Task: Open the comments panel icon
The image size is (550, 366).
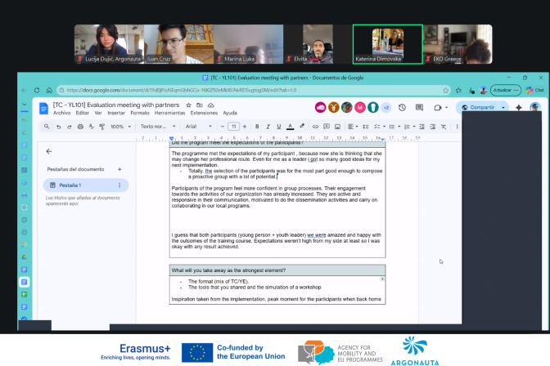Action: (x=420, y=107)
